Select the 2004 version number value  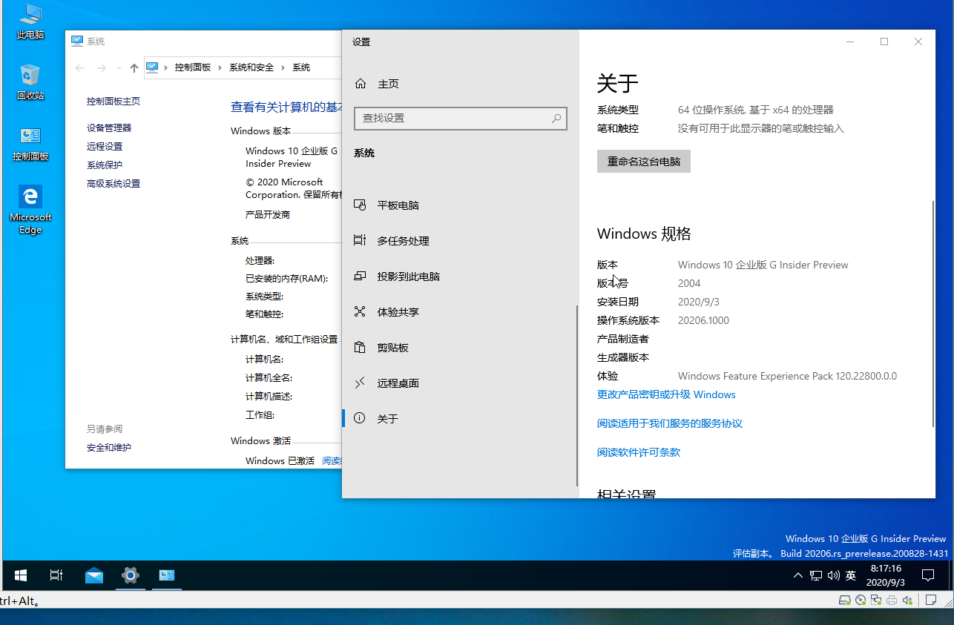point(689,283)
